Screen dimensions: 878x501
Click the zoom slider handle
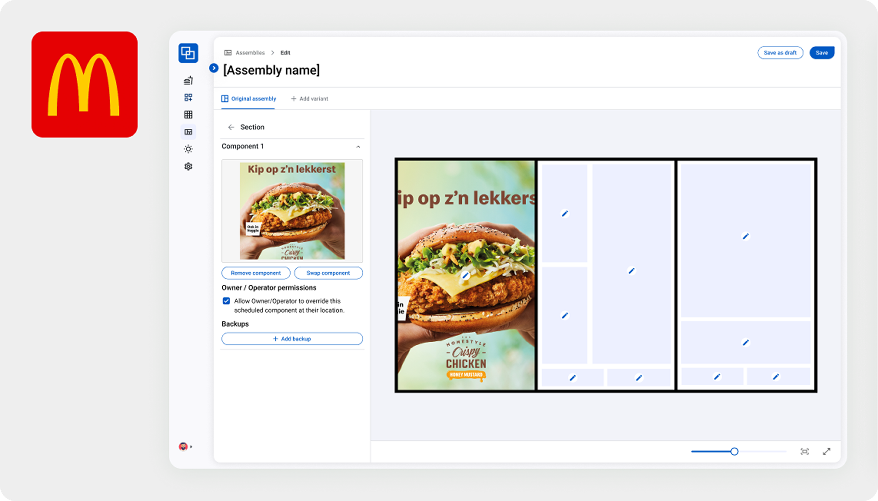pos(734,451)
